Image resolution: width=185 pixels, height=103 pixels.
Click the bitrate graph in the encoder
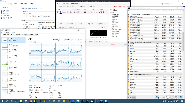click(98, 33)
